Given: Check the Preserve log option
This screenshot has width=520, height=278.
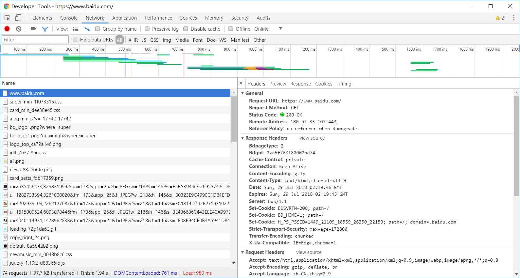Looking at the screenshot, I should pos(147,29).
